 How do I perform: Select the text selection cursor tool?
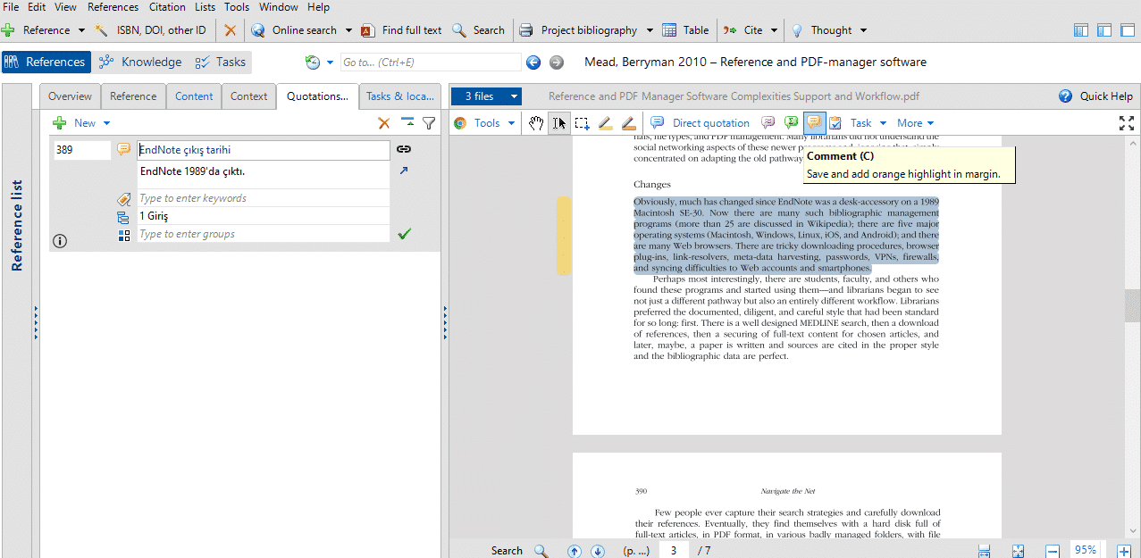click(x=558, y=123)
